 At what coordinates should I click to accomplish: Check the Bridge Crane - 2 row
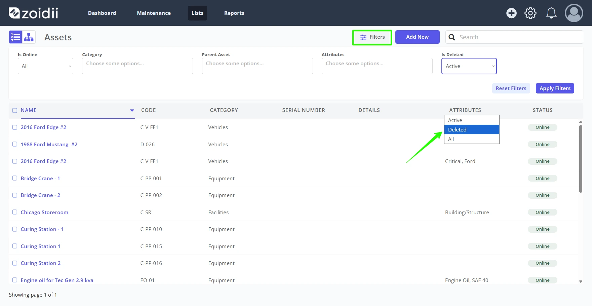(15, 195)
